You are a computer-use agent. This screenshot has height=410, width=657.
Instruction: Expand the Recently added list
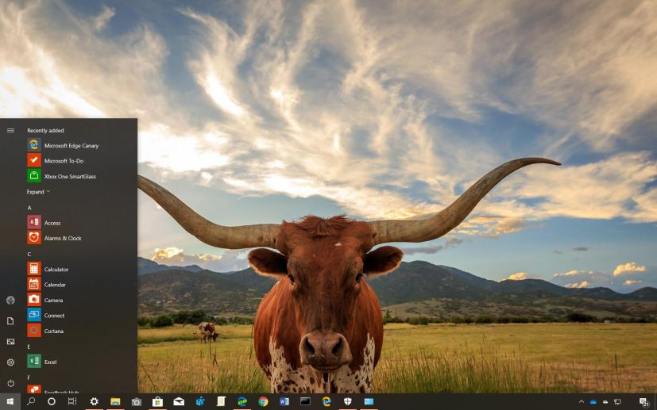click(38, 192)
